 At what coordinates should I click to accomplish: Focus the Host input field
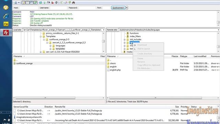click(x=29, y=8)
